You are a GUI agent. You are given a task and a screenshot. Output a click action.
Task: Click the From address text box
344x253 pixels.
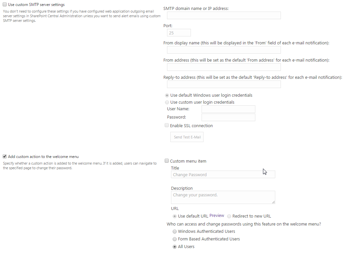click(x=224, y=67)
